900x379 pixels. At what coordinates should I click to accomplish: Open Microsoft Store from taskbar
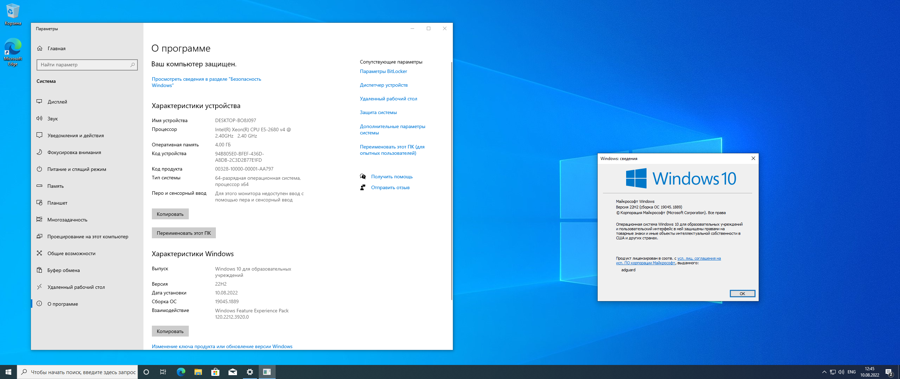pyautogui.click(x=215, y=372)
